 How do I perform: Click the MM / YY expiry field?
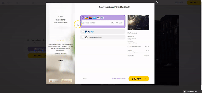(115, 23)
